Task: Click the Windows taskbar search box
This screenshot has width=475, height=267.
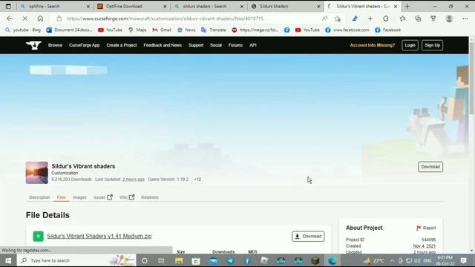Action: [x=76, y=260]
